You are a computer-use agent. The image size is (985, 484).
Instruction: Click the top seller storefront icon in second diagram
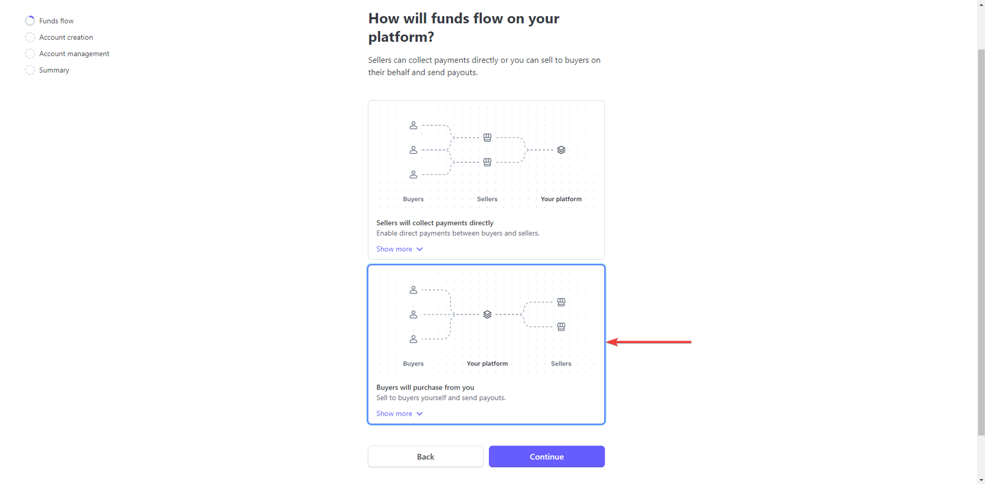coord(561,302)
